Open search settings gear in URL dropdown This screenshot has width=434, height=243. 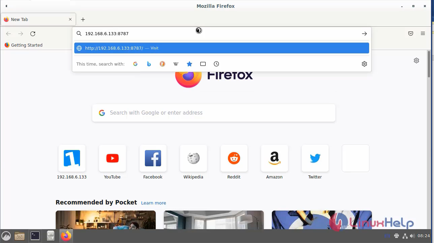click(x=364, y=64)
